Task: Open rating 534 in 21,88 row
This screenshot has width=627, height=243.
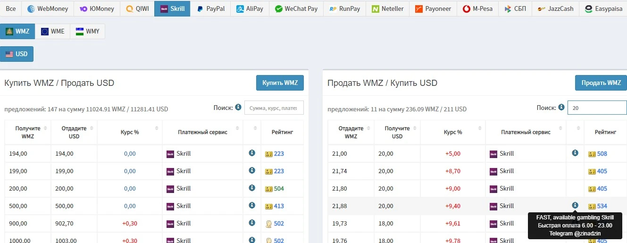Action: tap(602, 206)
